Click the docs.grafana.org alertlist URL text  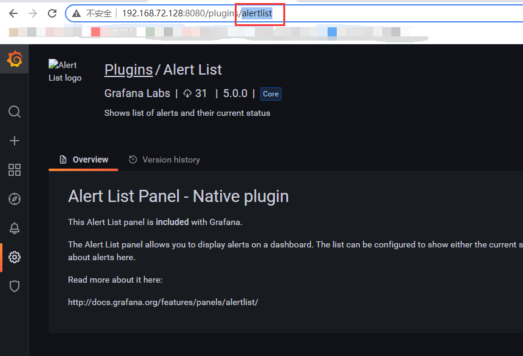pyautogui.click(x=163, y=302)
